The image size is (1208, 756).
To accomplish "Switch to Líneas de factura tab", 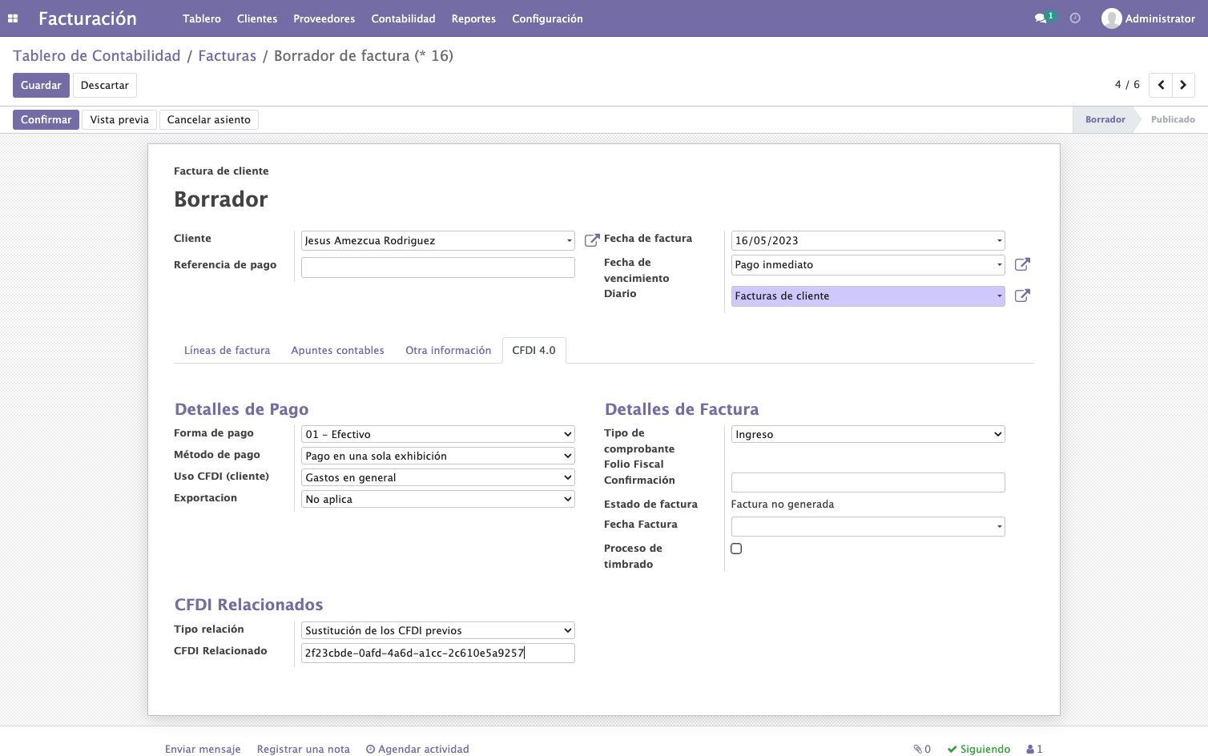I will [x=227, y=351].
